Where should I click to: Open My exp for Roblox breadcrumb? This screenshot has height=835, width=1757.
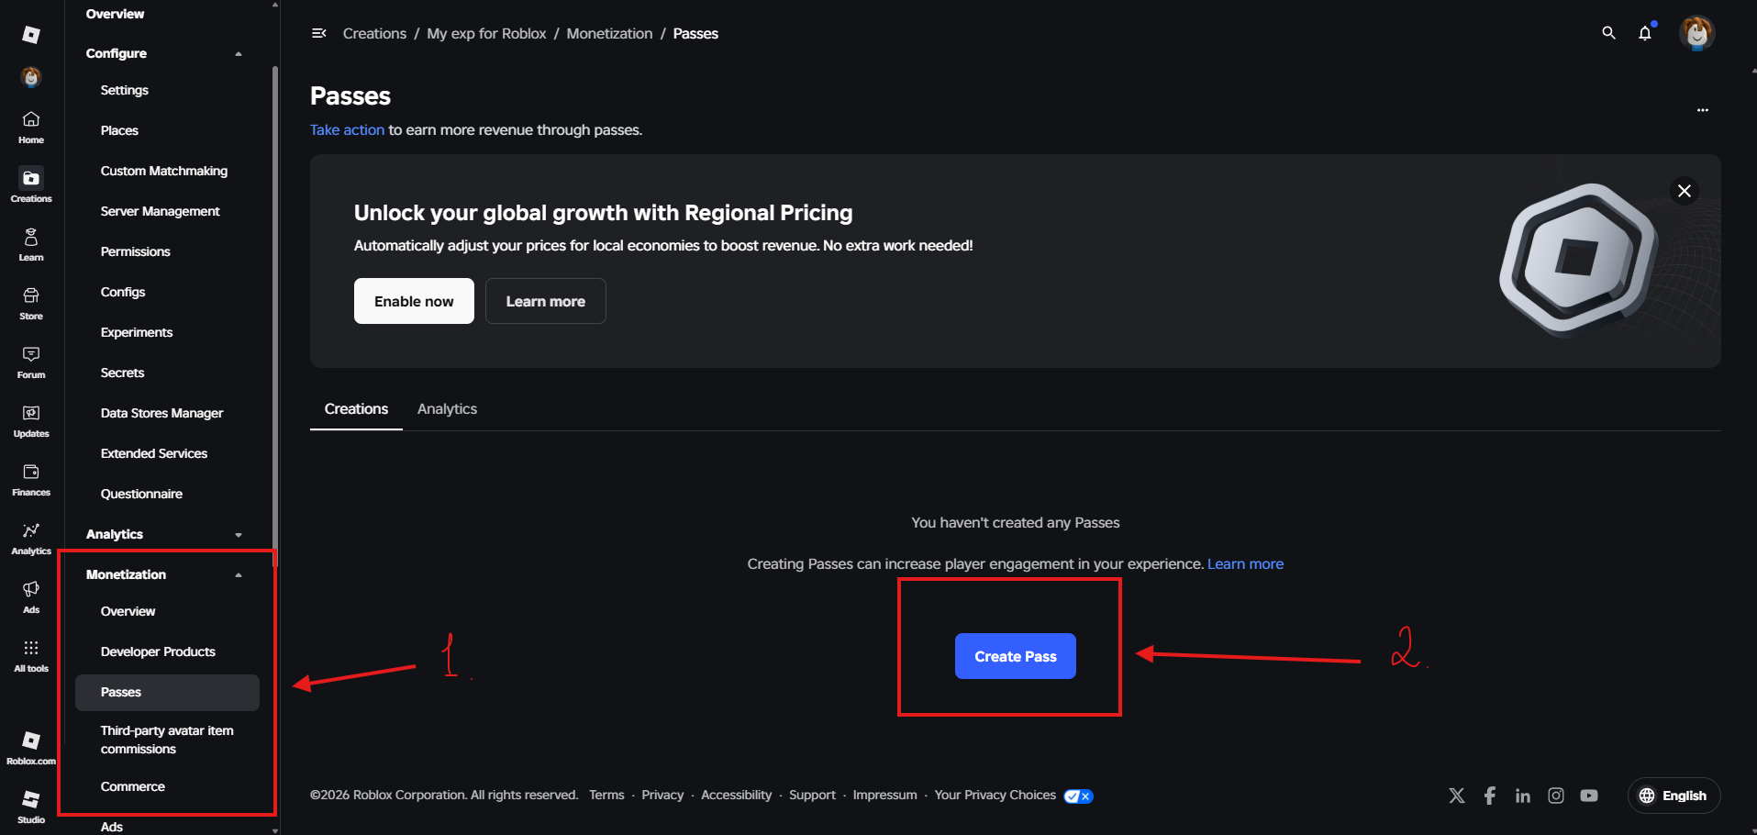coord(486,34)
